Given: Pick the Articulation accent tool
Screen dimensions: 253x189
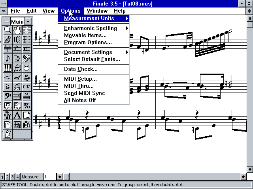Looking at the screenshot, I should pos(8,87).
